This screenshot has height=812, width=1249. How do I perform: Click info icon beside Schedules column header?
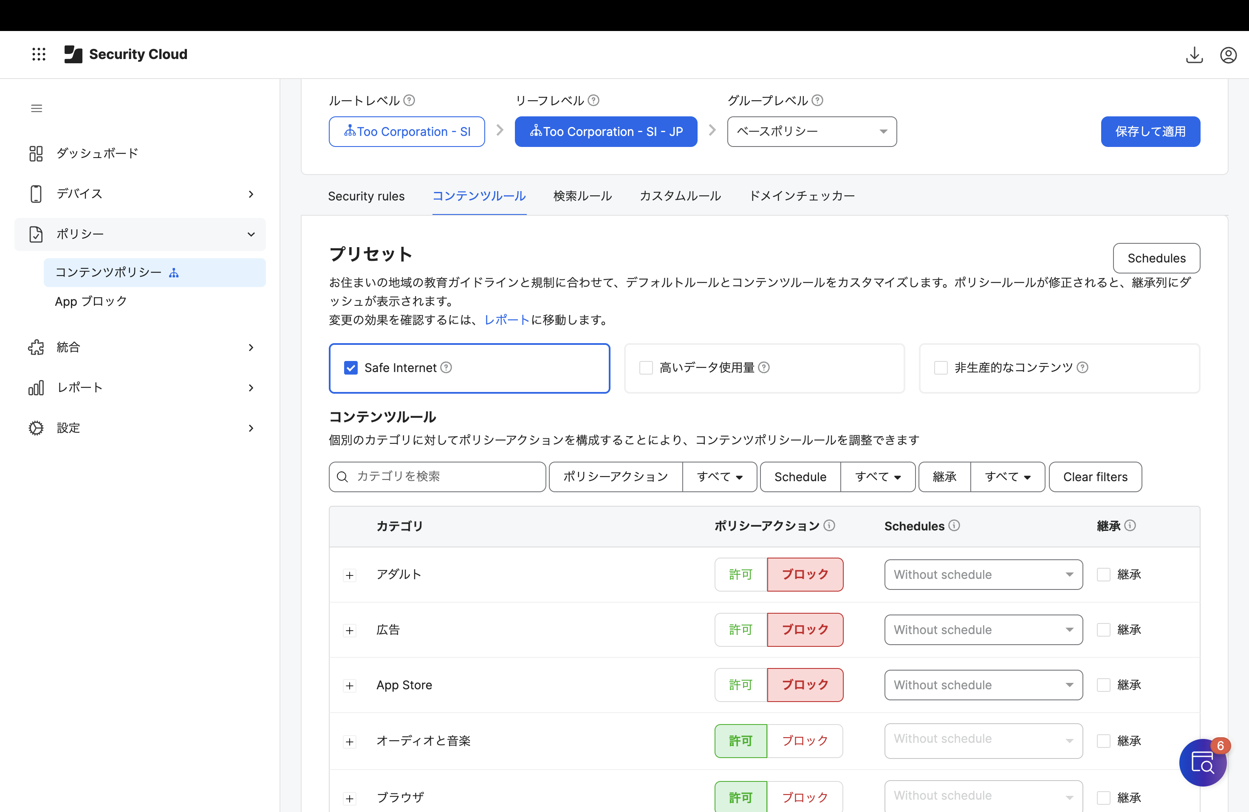(955, 526)
